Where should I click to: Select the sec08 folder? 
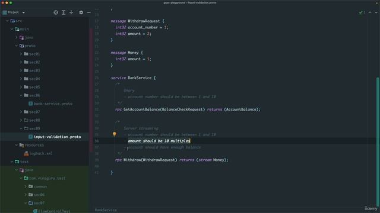34,120
